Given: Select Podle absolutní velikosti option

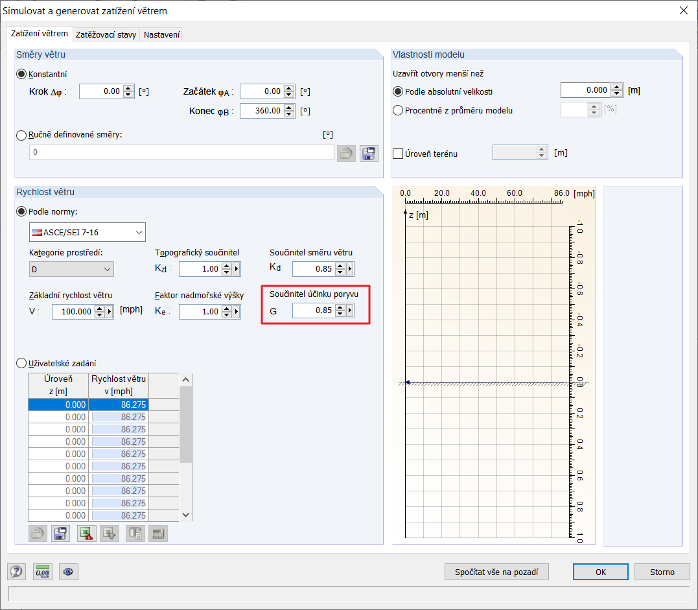Looking at the screenshot, I should tap(398, 91).
